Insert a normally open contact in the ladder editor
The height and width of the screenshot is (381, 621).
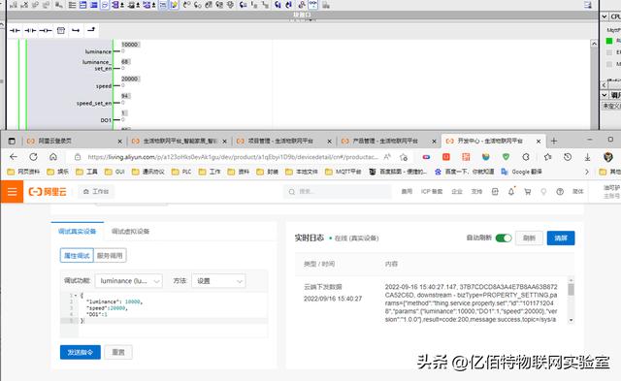(x=16, y=30)
